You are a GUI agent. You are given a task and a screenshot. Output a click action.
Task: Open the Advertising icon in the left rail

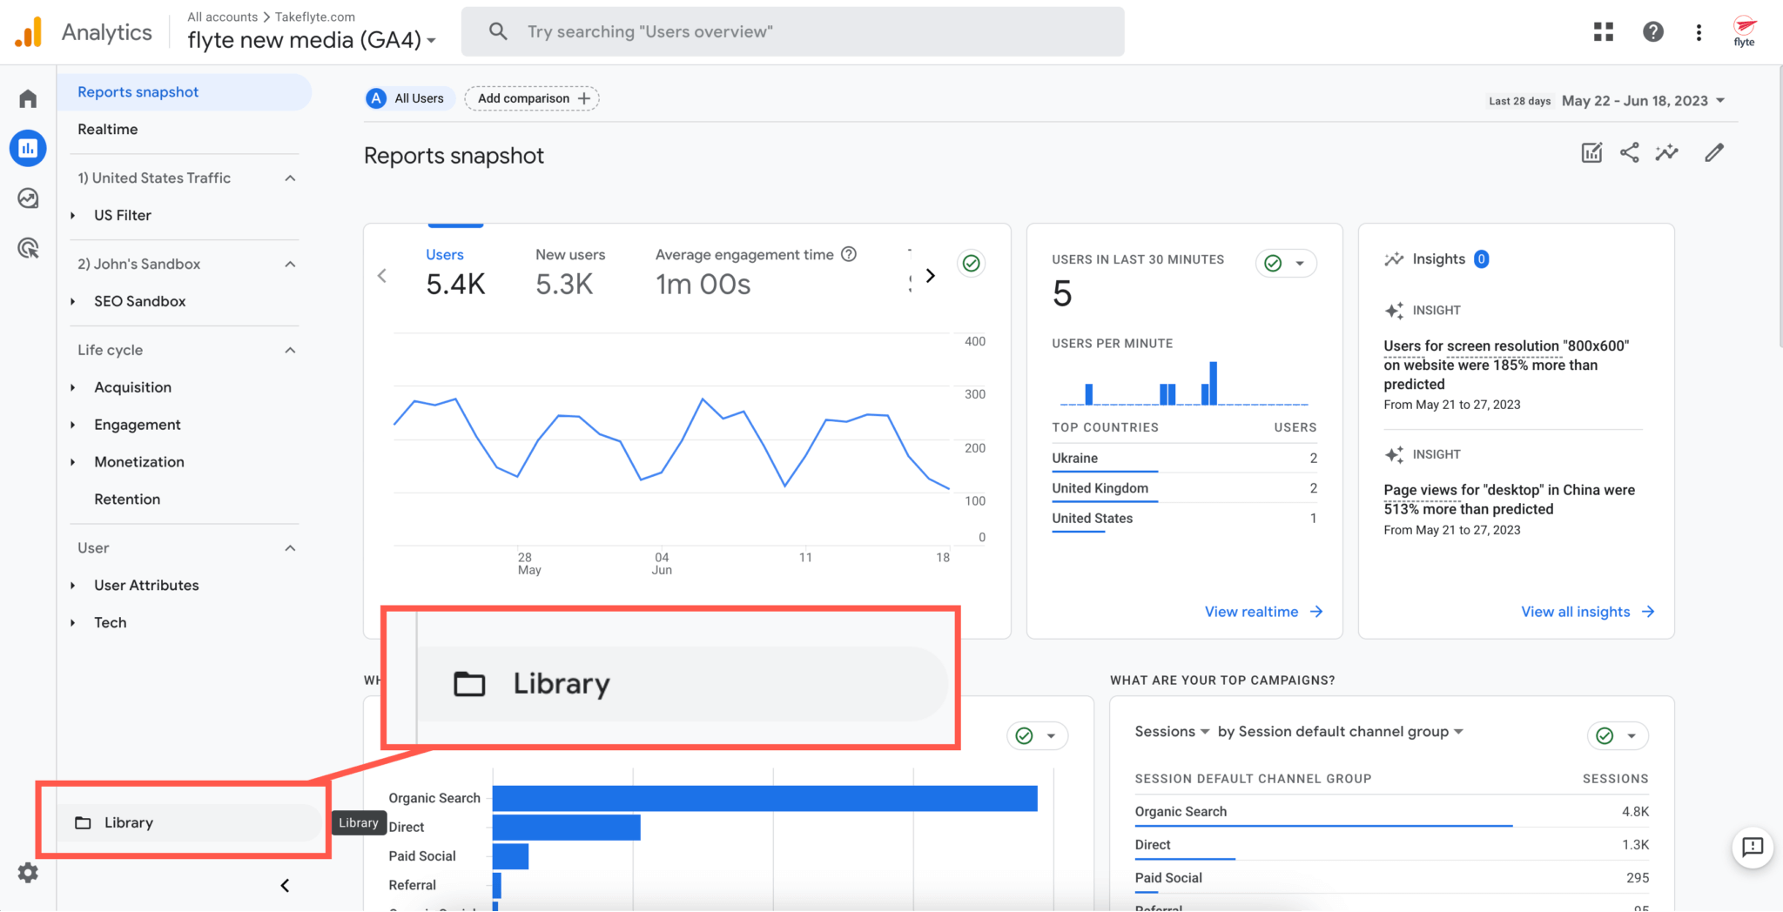27,249
